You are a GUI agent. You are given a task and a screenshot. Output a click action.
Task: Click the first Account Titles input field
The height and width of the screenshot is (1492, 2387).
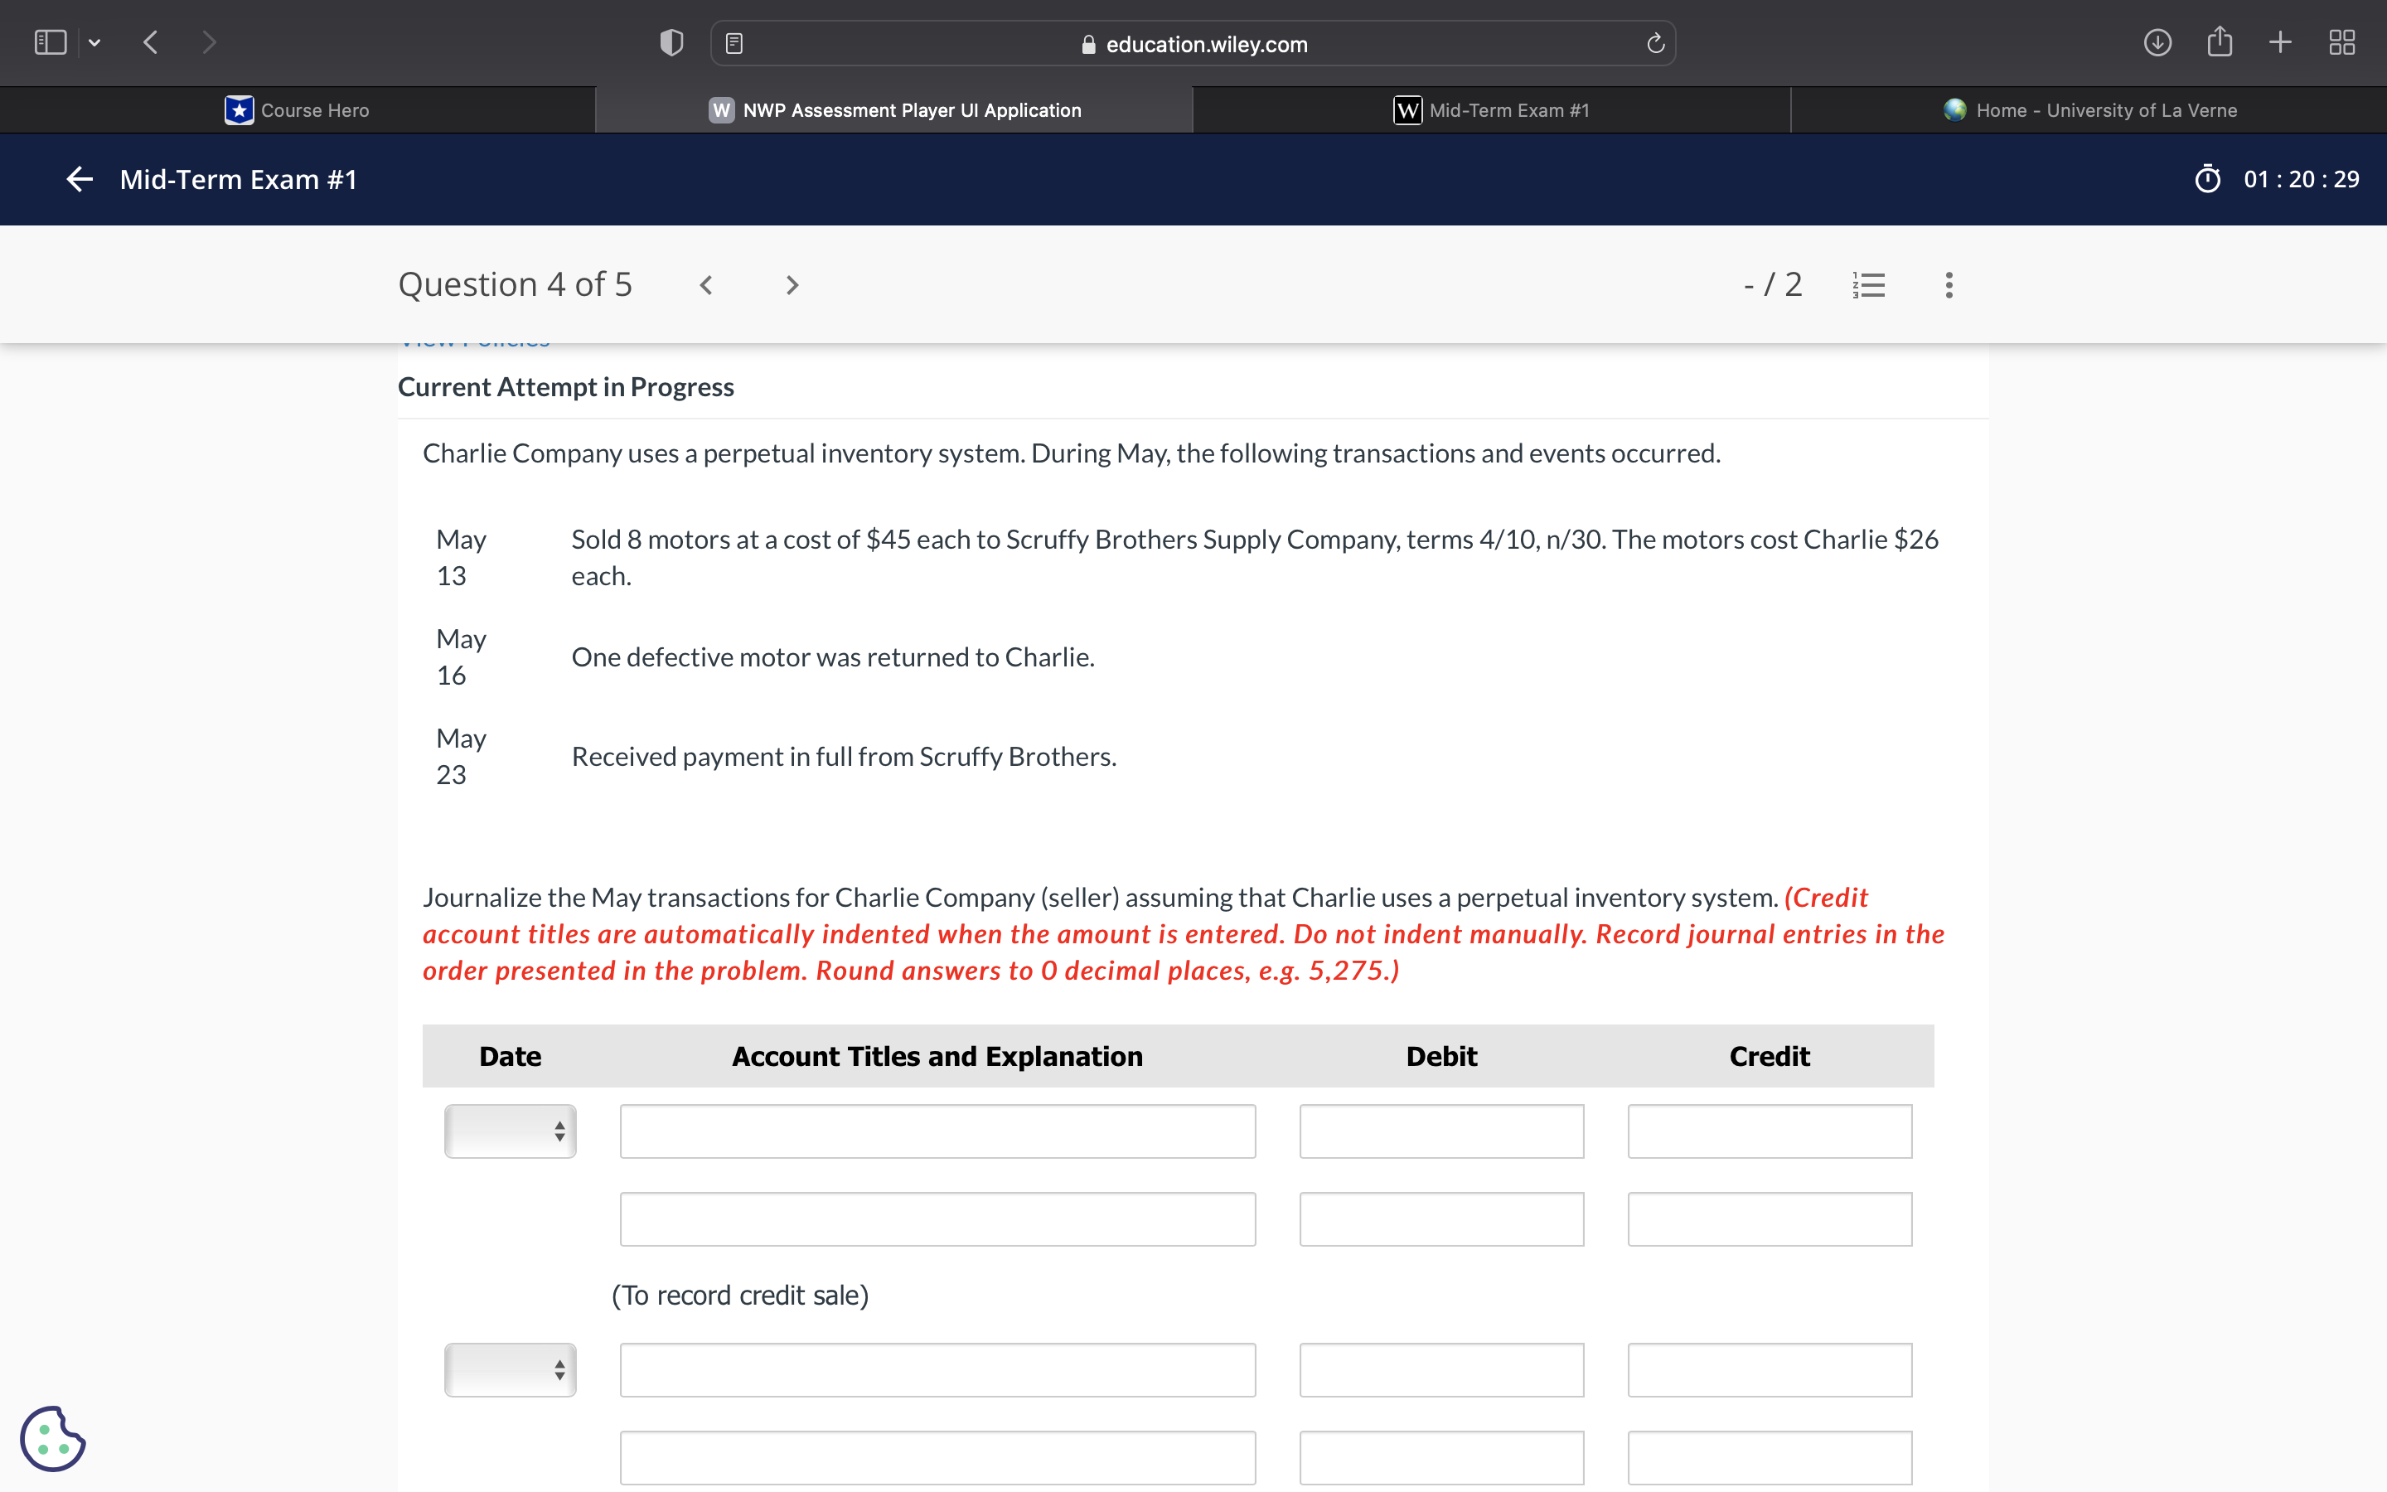pyautogui.click(x=937, y=1131)
